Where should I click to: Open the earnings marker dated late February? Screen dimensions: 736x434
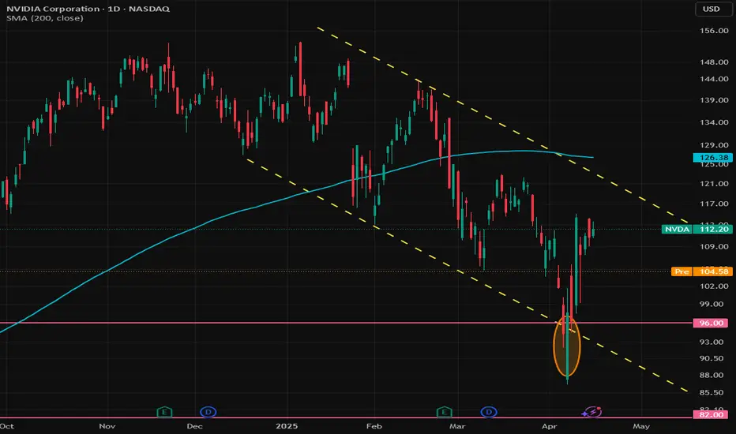pyautogui.click(x=444, y=412)
